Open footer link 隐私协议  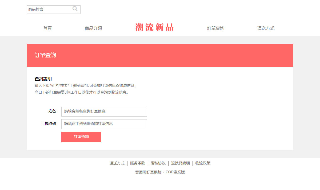[x=158, y=163]
